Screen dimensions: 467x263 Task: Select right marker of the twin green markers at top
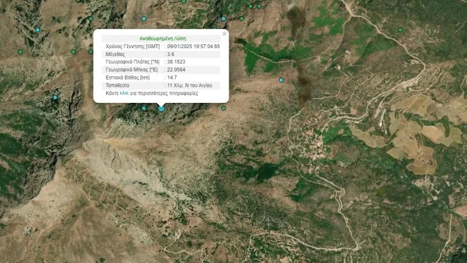click(x=259, y=6)
